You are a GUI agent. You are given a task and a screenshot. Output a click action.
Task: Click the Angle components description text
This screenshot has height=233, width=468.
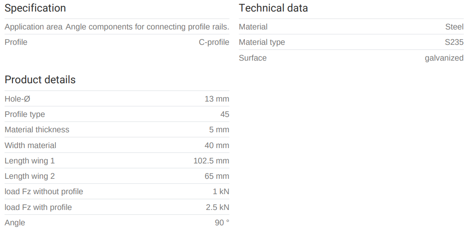click(x=147, y=27)
